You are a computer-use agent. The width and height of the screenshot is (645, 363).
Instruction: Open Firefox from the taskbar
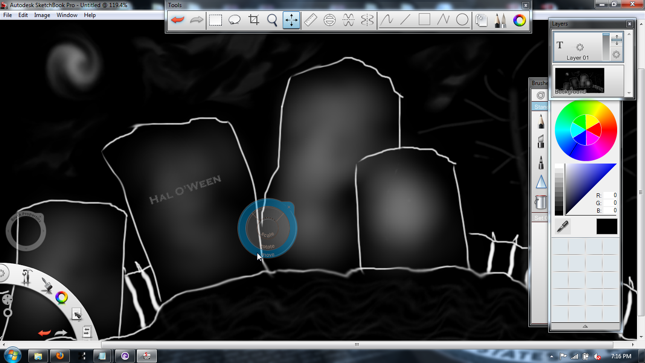60,356
